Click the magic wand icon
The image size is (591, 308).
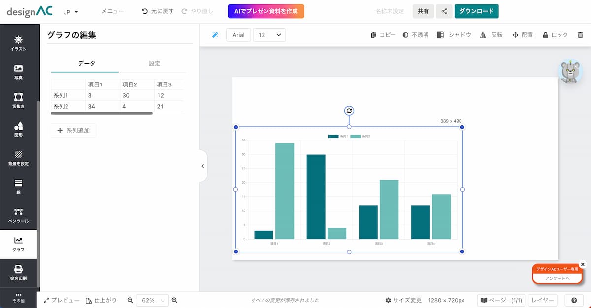pos(215,35)
